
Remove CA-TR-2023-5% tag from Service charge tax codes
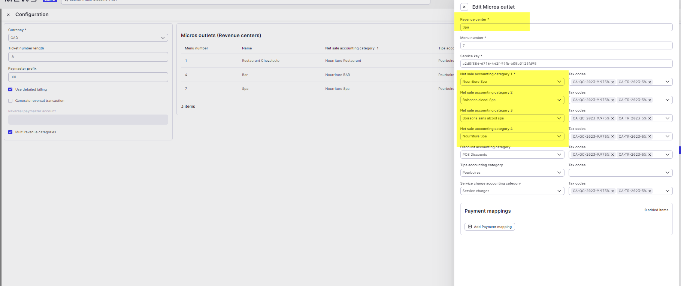650,191
